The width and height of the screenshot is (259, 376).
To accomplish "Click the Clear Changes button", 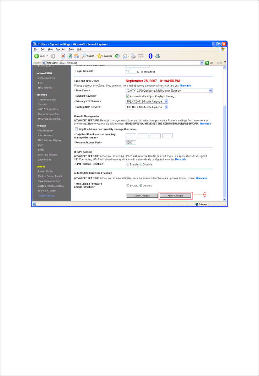I will pyautogui.click(x=142, y=196).
